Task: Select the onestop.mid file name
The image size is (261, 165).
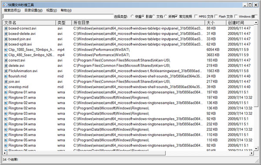Action: pos(18,87)
